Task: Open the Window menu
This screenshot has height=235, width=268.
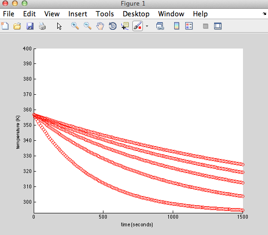Action: tap(171, 14)
